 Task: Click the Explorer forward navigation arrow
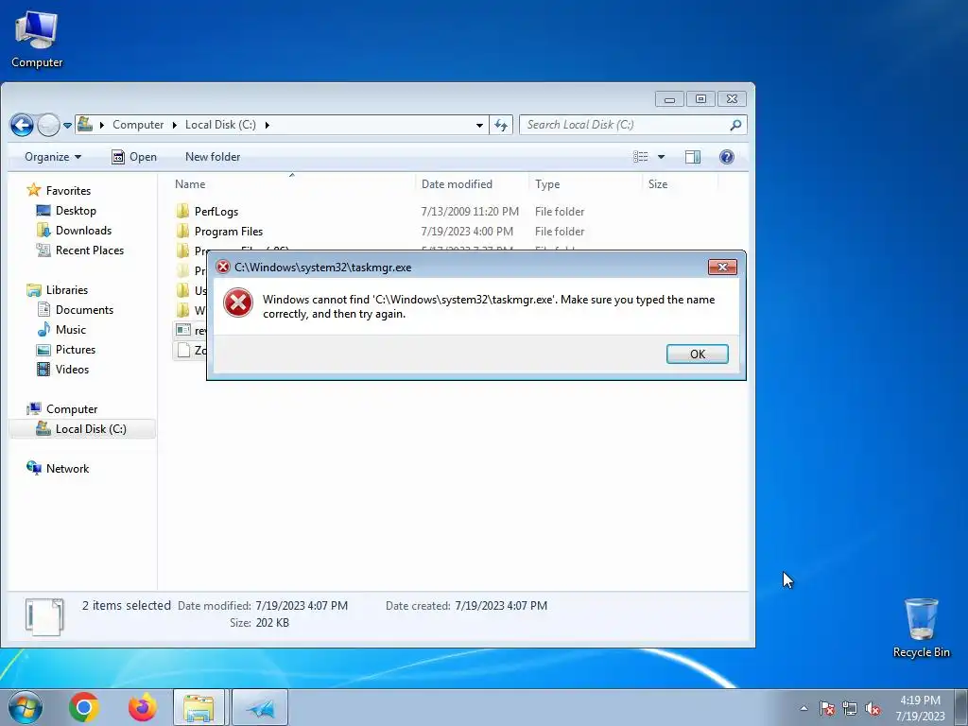[x=49, y=126]
